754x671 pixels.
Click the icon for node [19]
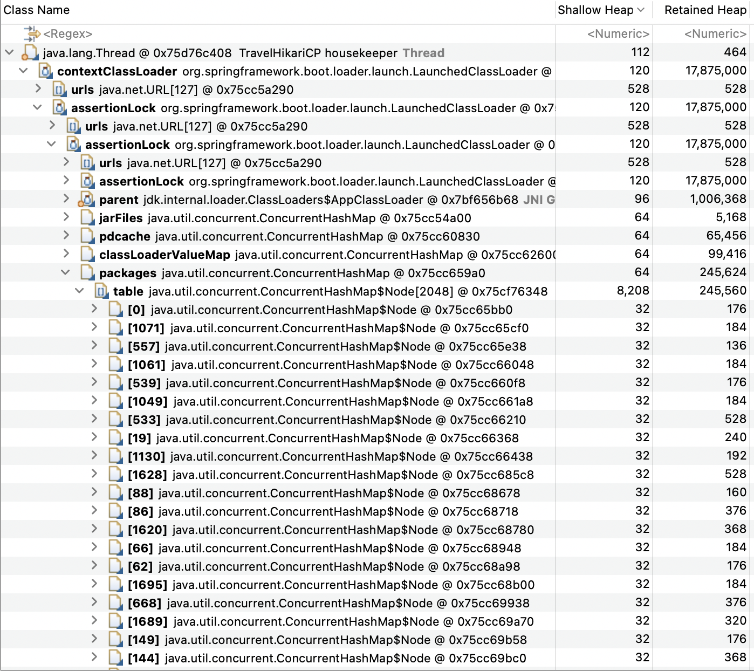tap(115, 438)
